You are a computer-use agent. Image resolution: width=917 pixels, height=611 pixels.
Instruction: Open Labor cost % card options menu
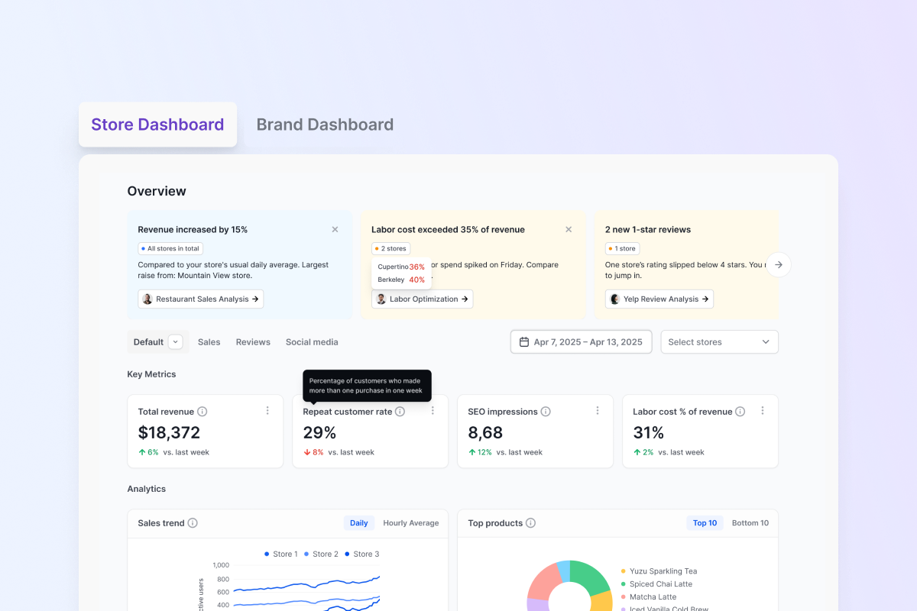(x=763, y=411)
